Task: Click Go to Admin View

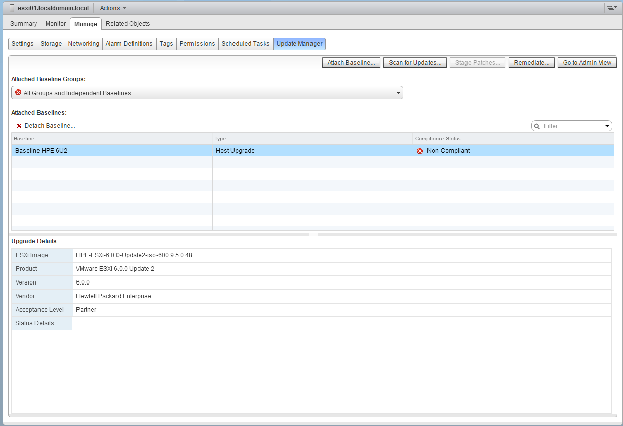Action: click(x=587, y=62)
